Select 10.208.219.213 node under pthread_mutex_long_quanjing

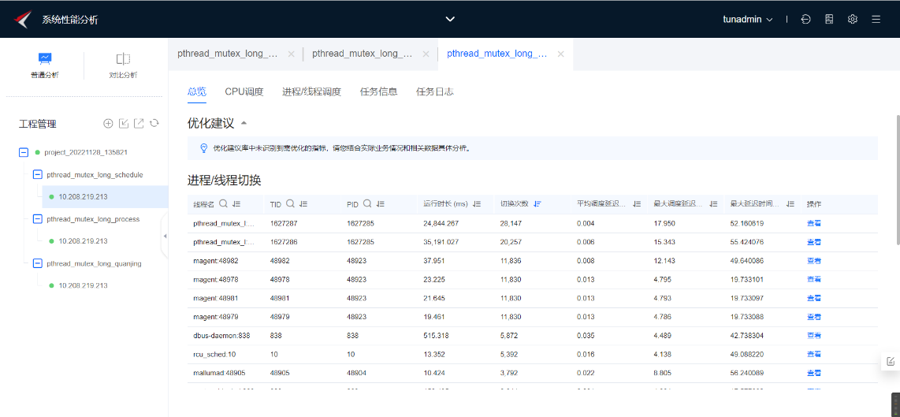[84, 285]
